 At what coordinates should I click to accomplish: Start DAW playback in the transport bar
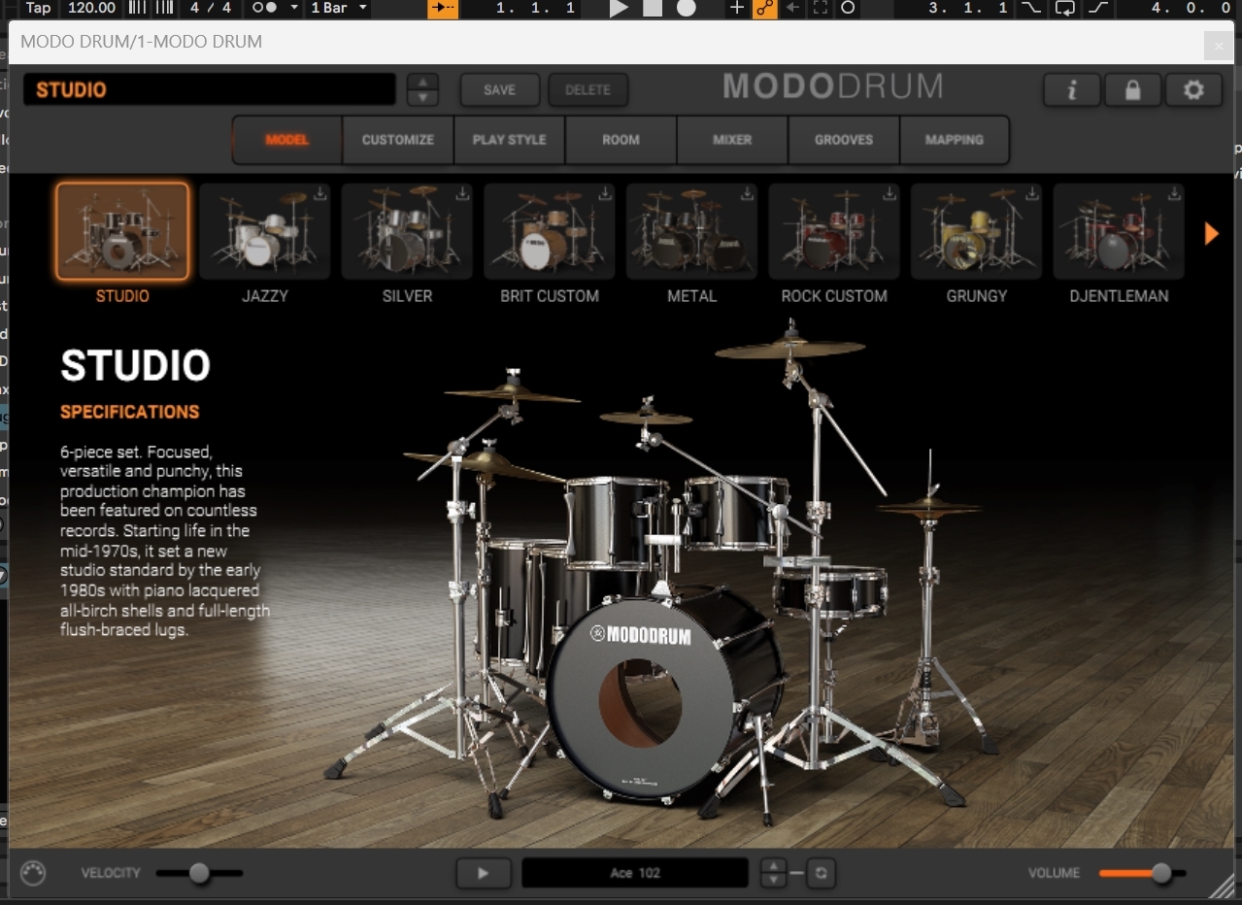(619, 8)
